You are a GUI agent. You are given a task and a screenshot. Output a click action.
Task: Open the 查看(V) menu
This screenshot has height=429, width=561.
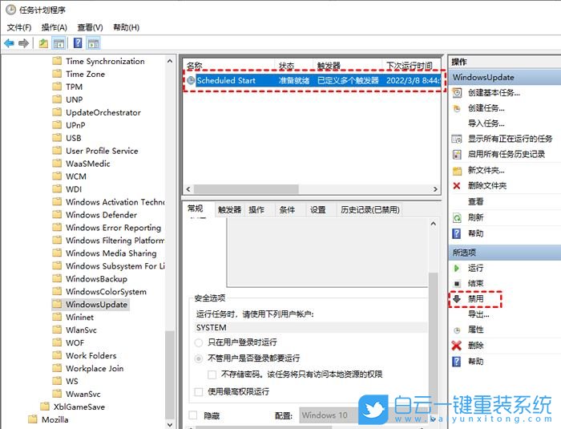90,27
